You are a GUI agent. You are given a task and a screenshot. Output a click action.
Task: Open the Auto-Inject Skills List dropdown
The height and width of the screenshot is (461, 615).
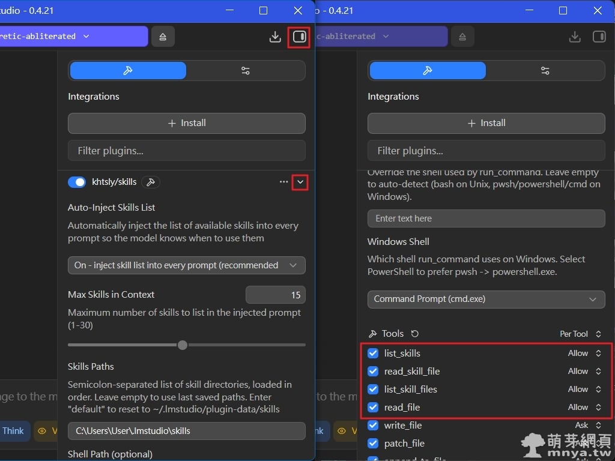[187, 265]
